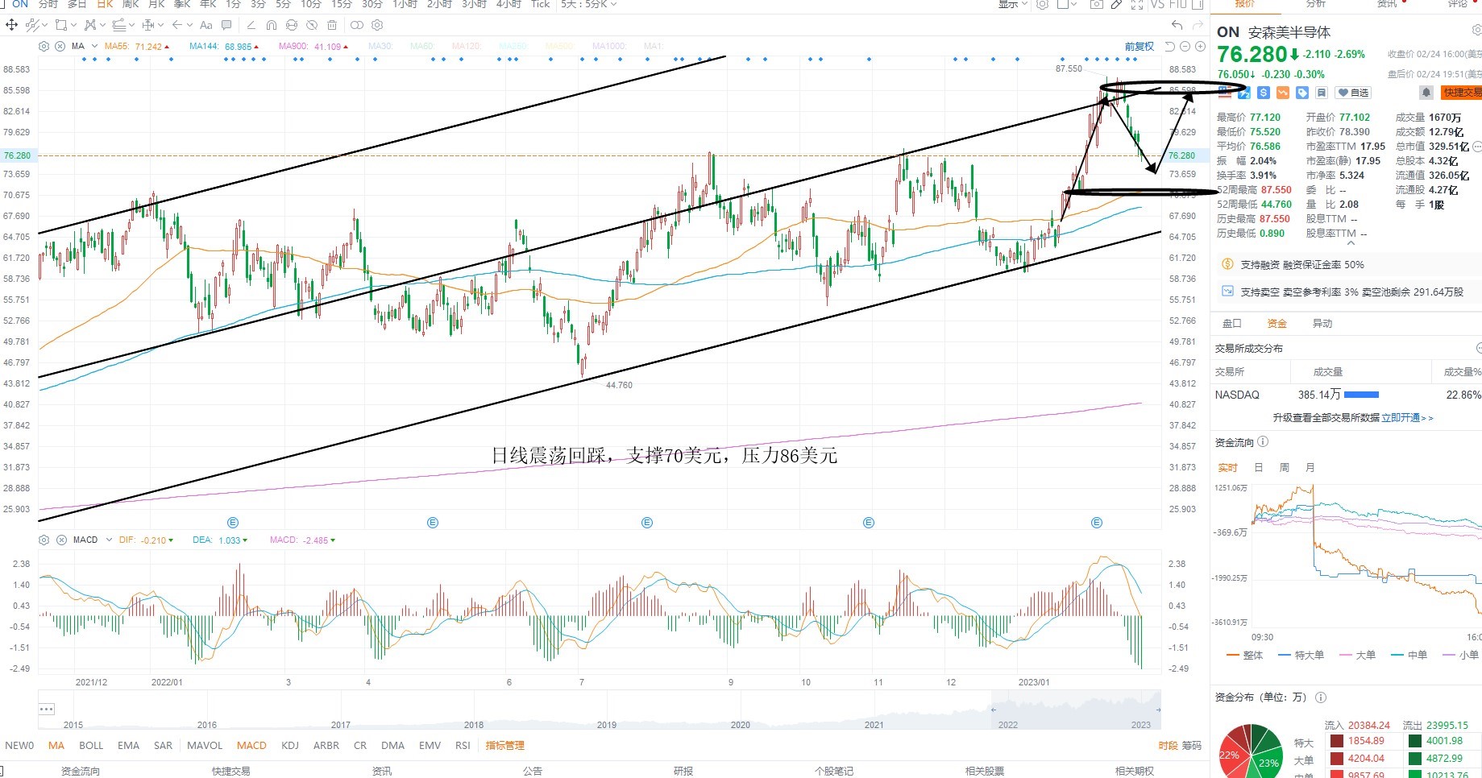Open 指标管理 indicator management
The height and width of the screenshot is (778, 1482).
coord(504,746)
